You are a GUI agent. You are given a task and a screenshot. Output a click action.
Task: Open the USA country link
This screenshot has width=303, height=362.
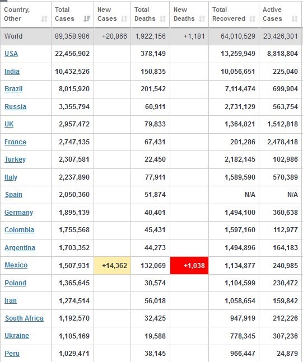[x=11, y=54]
